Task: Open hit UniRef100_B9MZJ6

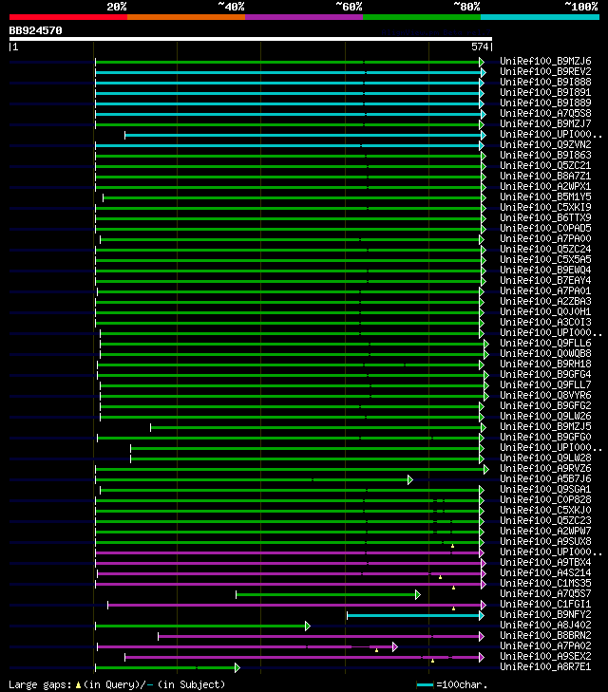Action: [545, 61]
